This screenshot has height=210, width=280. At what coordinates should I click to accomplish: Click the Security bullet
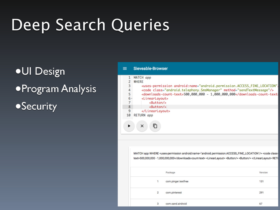click(36, 106)
